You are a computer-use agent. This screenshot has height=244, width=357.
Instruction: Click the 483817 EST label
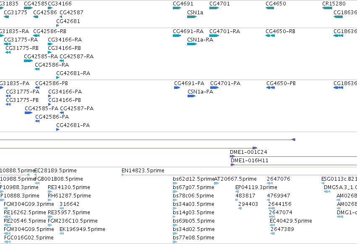(245, 196)
